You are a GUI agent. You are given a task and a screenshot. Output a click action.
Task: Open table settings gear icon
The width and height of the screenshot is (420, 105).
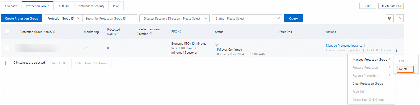tap(389, 18)
